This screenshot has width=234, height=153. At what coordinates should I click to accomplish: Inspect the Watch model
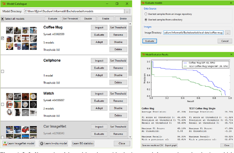99,94
